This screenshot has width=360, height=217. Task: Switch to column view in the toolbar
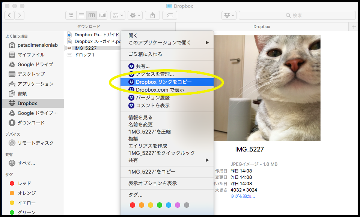click(92, 15)
